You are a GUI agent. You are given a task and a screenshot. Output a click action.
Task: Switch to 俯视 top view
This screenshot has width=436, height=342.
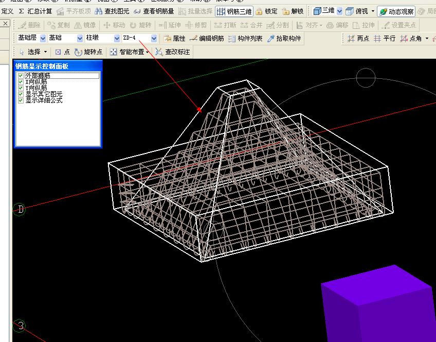pyautogui.click(x=357, y=11)
